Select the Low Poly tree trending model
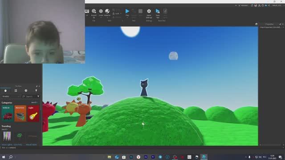Viewport: 285px width, 160px height. (20, 136)
